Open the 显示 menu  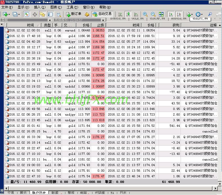(23, 7)
